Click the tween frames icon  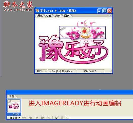49,118
